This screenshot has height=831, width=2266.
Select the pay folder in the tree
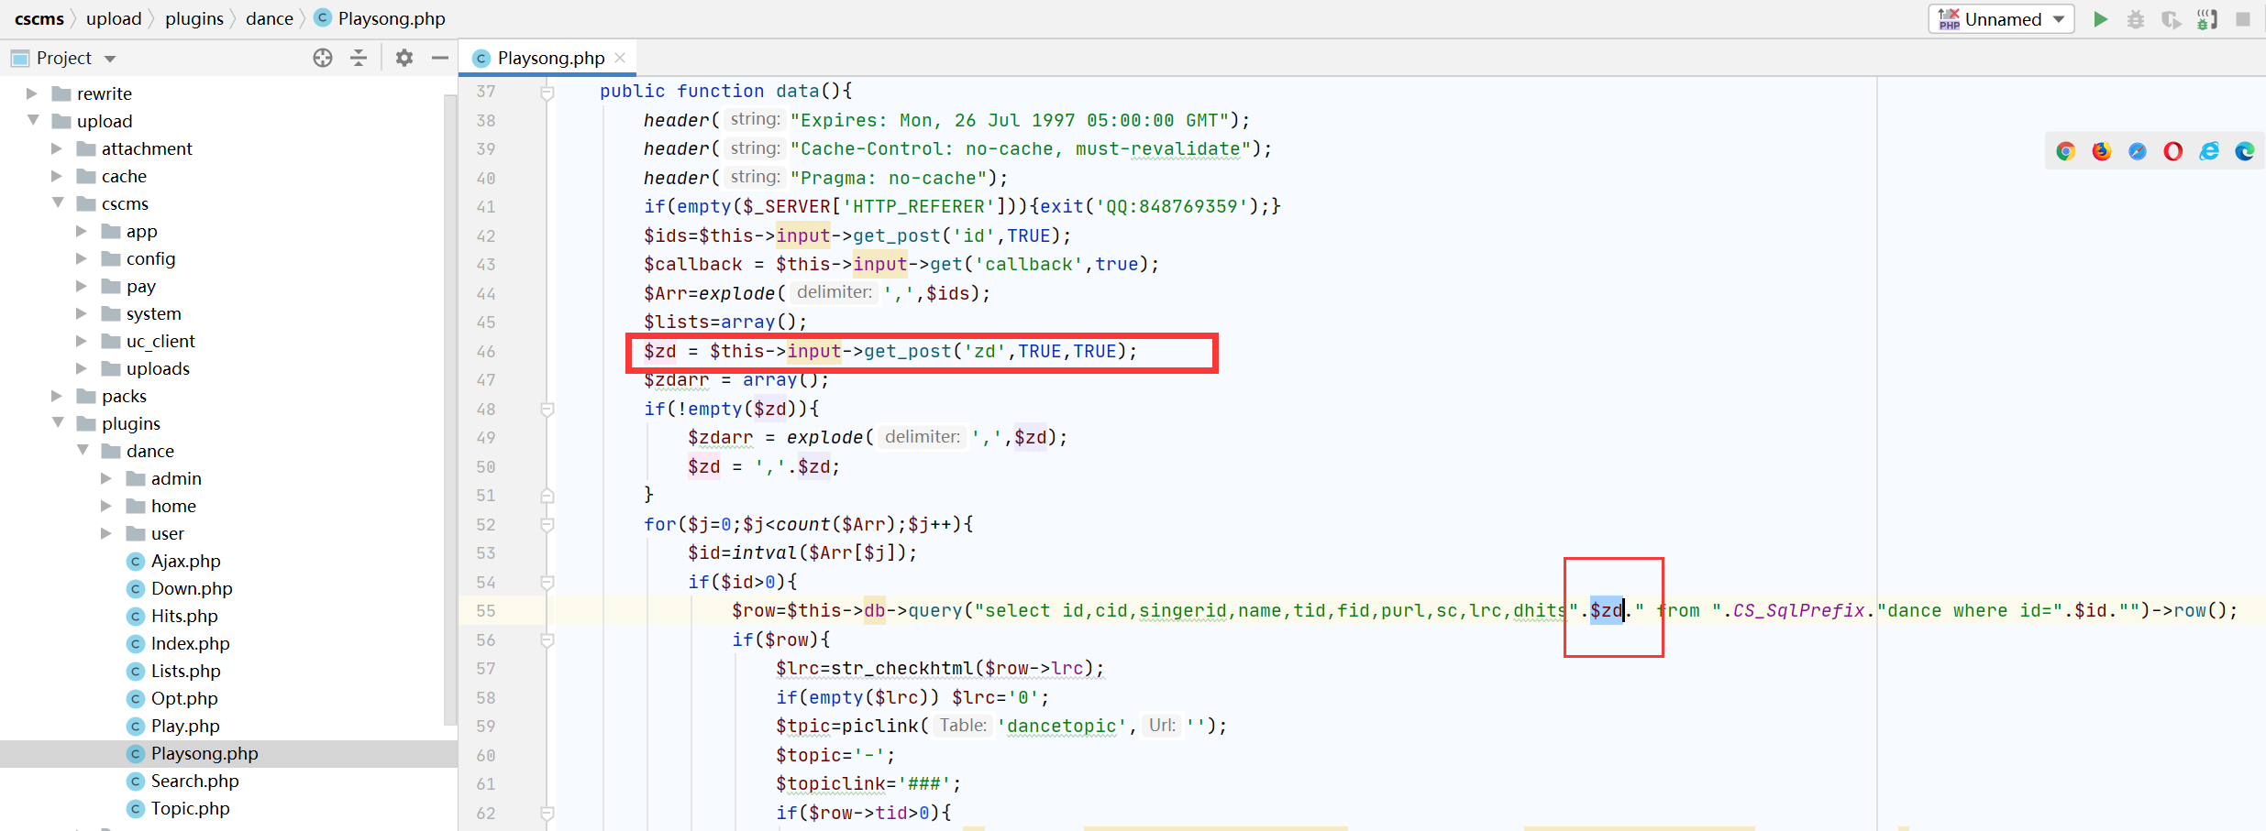140,286
